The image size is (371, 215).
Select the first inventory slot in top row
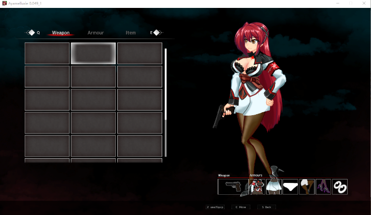pyautogui.click(x=47, y=53)
